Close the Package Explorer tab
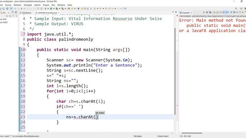 8,13
